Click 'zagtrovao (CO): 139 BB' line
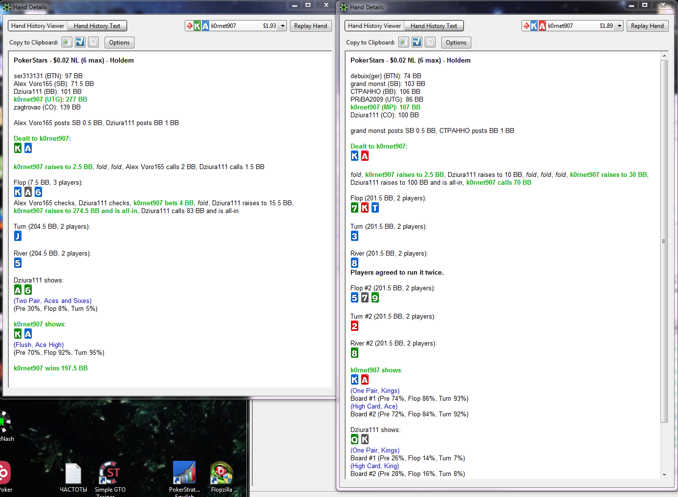 [x=47, y=107]
